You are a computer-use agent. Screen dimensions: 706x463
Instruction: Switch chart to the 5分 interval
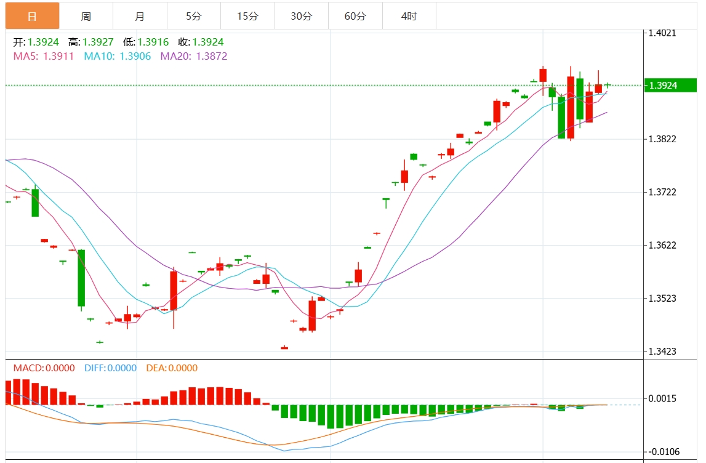click(x=194, y=16)
